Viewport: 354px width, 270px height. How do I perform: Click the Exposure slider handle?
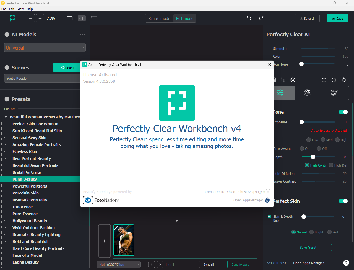point(302,122)
